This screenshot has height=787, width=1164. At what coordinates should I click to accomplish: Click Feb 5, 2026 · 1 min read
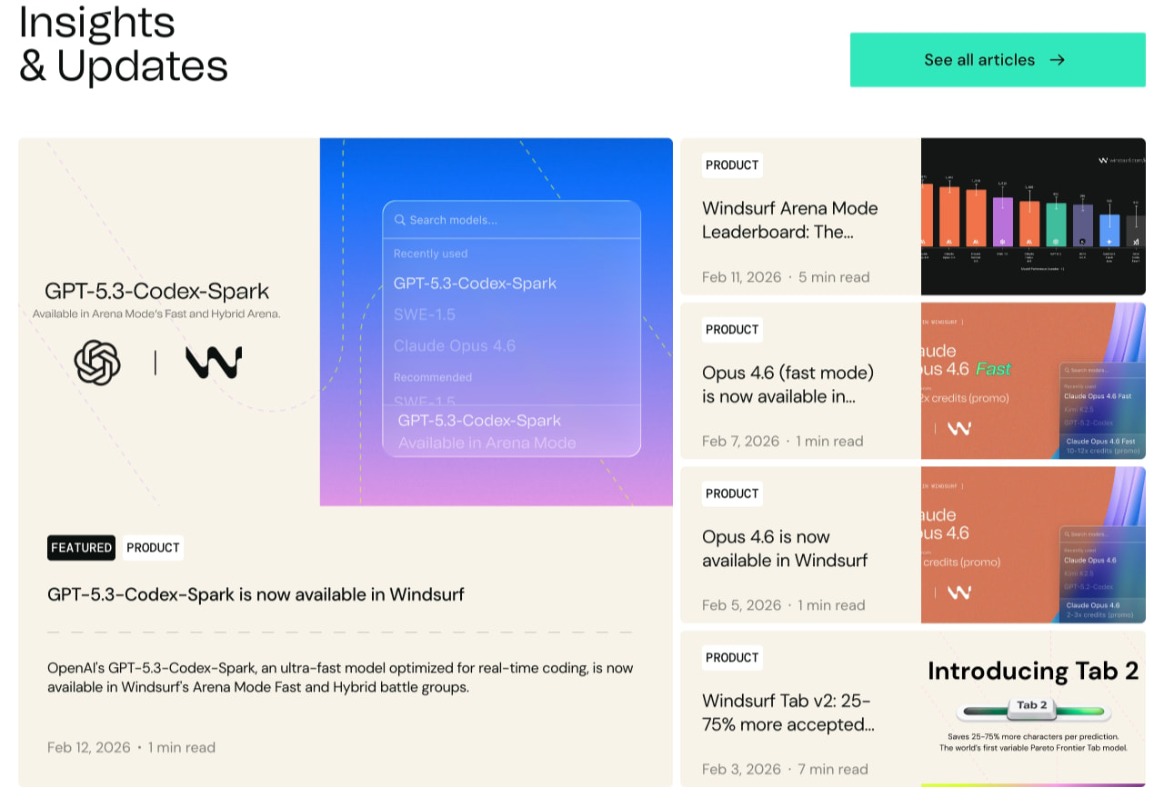click(784, 605)
